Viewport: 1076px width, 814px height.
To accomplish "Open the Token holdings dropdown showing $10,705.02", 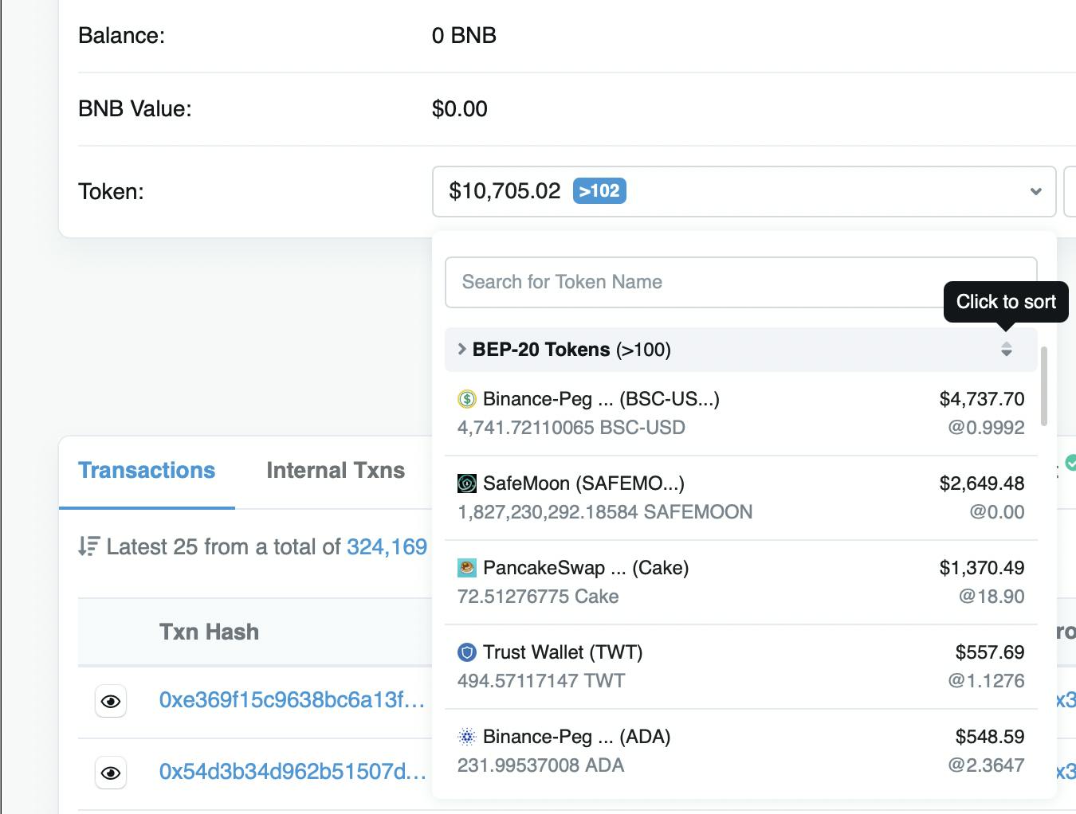I will point(744,191).
